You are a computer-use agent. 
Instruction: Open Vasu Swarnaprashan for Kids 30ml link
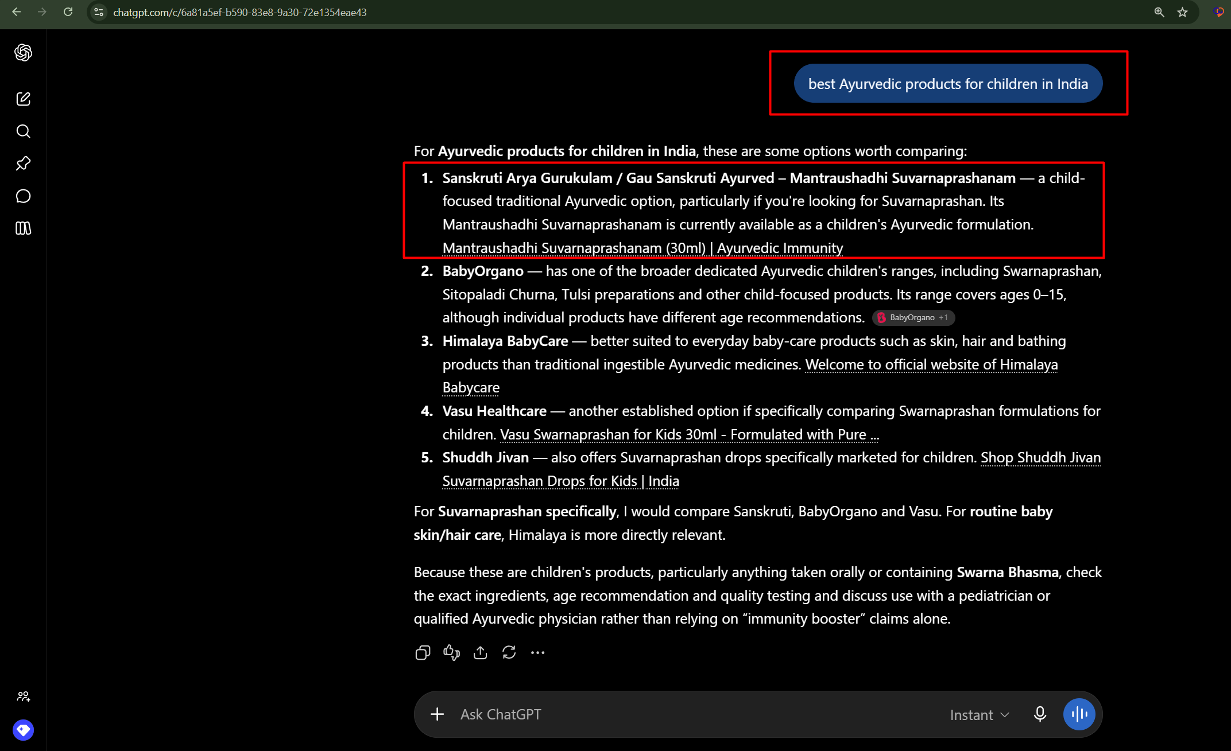click(689, 434)
